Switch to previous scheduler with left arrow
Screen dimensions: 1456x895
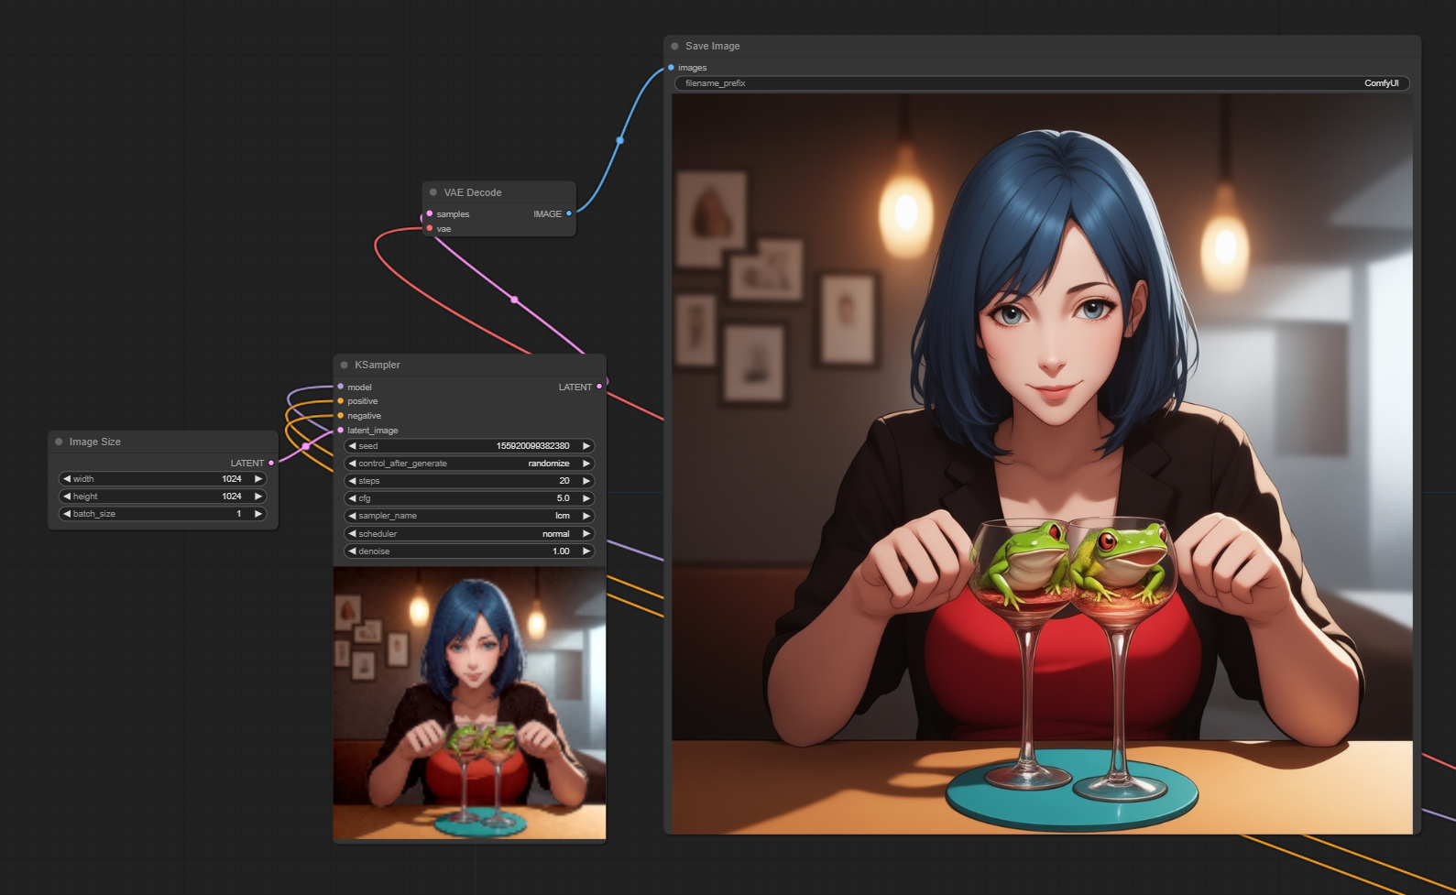352,534
